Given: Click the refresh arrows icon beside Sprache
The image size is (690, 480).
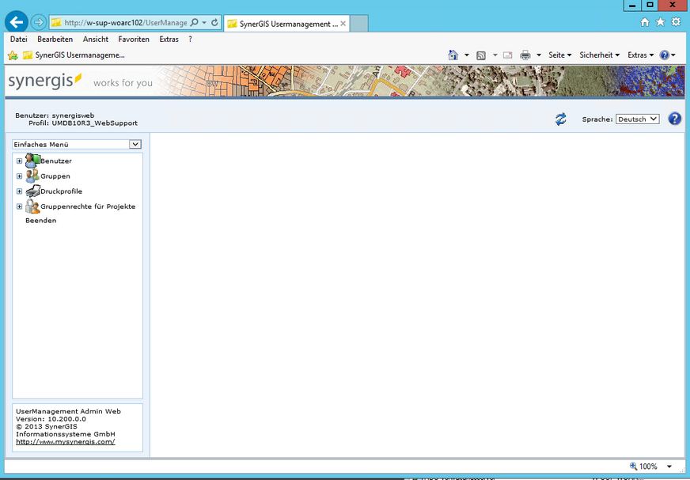Looking at the screenshot, I should (561, 119).
